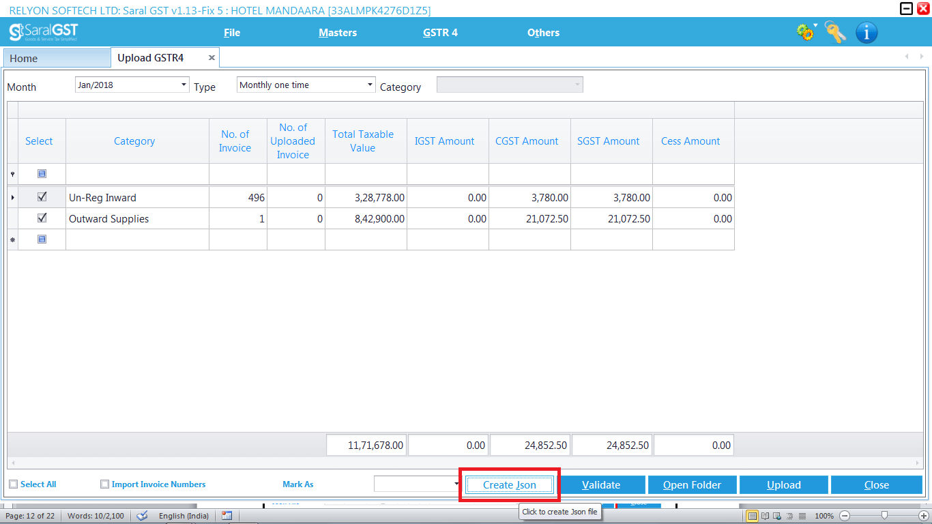Close the Upload GSTR4 tab with its x
932x524 pixels.
coord(212,58)
